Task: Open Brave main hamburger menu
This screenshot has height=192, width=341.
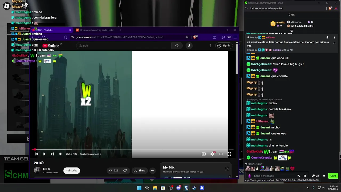Action: 235,37
